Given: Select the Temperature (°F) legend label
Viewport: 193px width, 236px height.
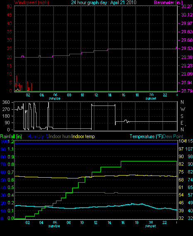Looking at the screenshot, I should click(146, 136).
